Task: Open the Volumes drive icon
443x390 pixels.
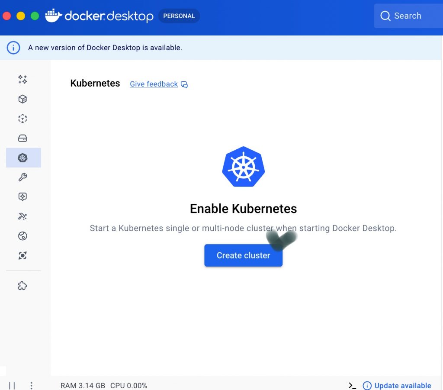Action: [x=22, y=138]
